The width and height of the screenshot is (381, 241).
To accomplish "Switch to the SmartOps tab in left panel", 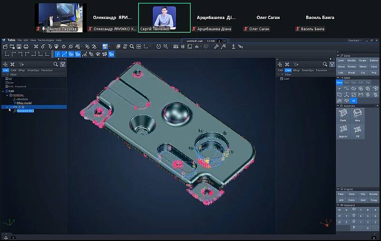I will [x=33, y=70].
